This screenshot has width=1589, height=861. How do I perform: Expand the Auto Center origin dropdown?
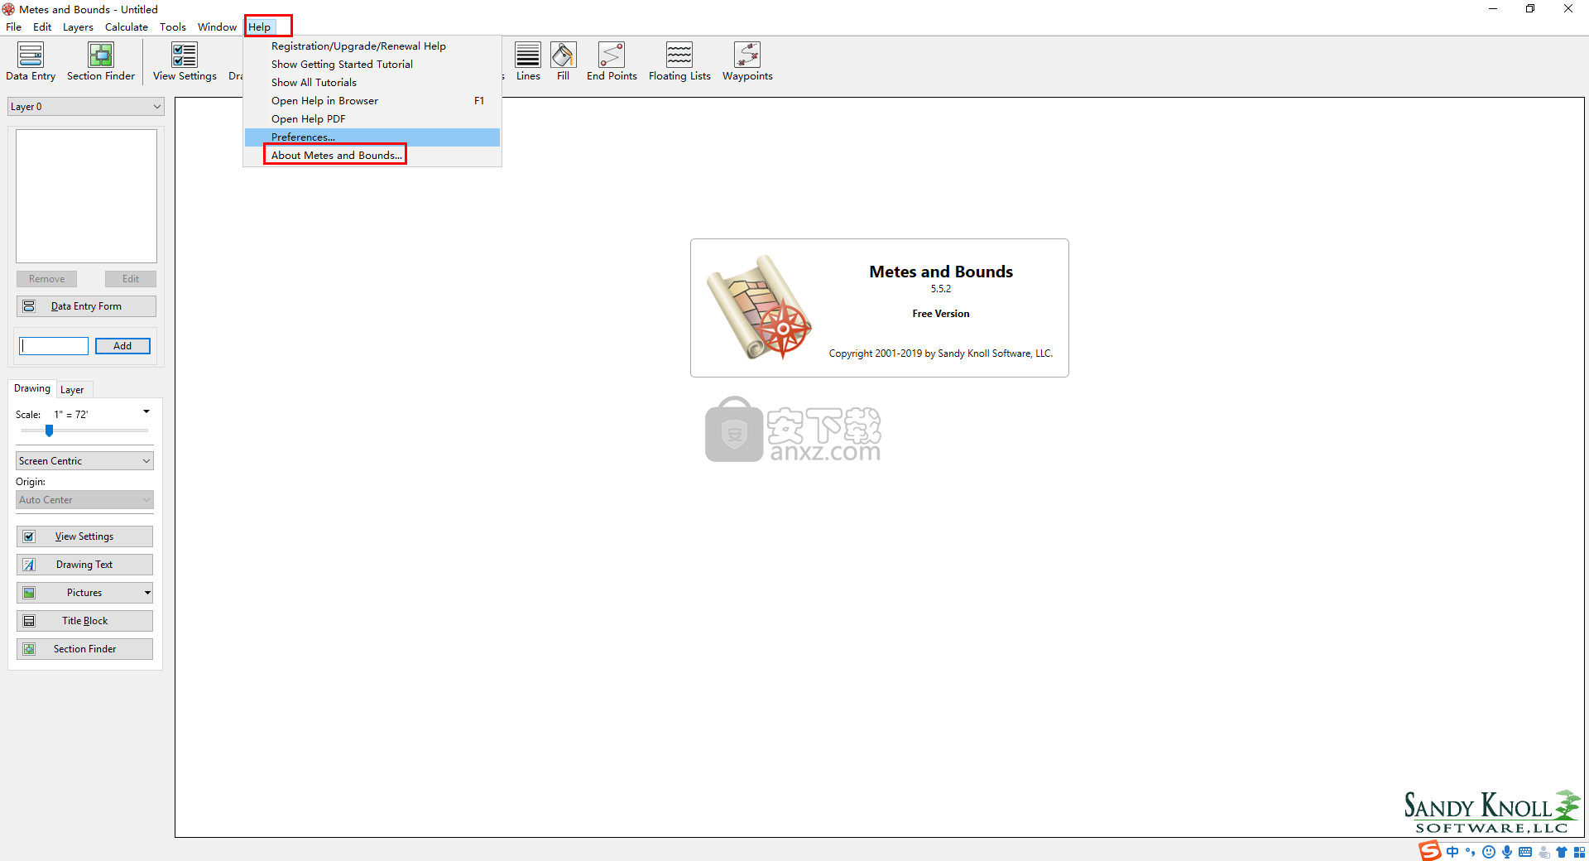click(x=84, y=500)
